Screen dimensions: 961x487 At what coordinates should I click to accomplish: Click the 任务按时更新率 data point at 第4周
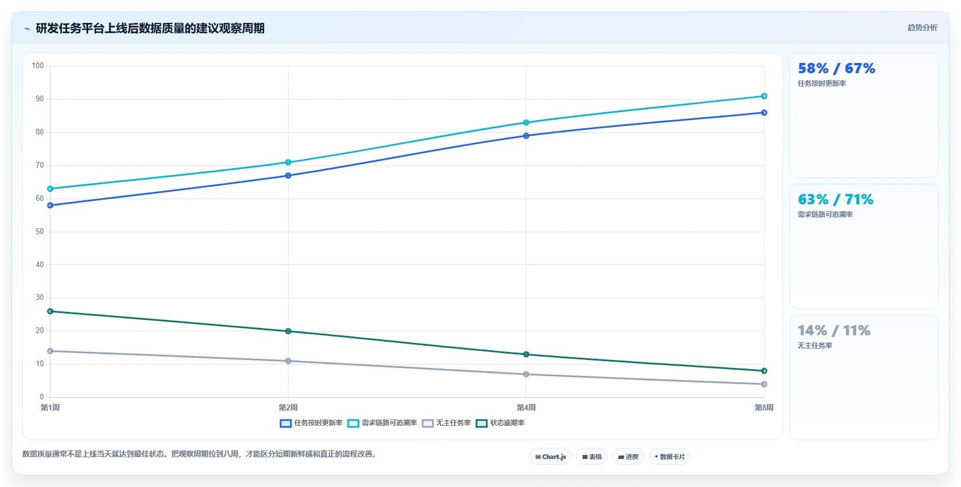click(526, 136)
